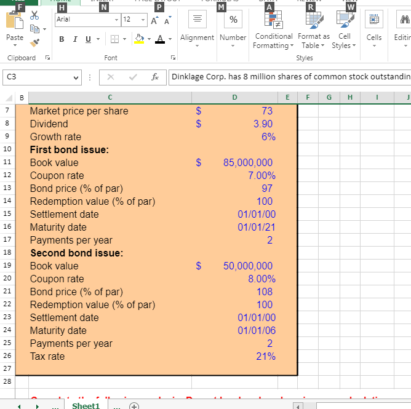411x409 pixels.
Task: Select coupon rate 7.00% cell
Action: coord(234,175)
